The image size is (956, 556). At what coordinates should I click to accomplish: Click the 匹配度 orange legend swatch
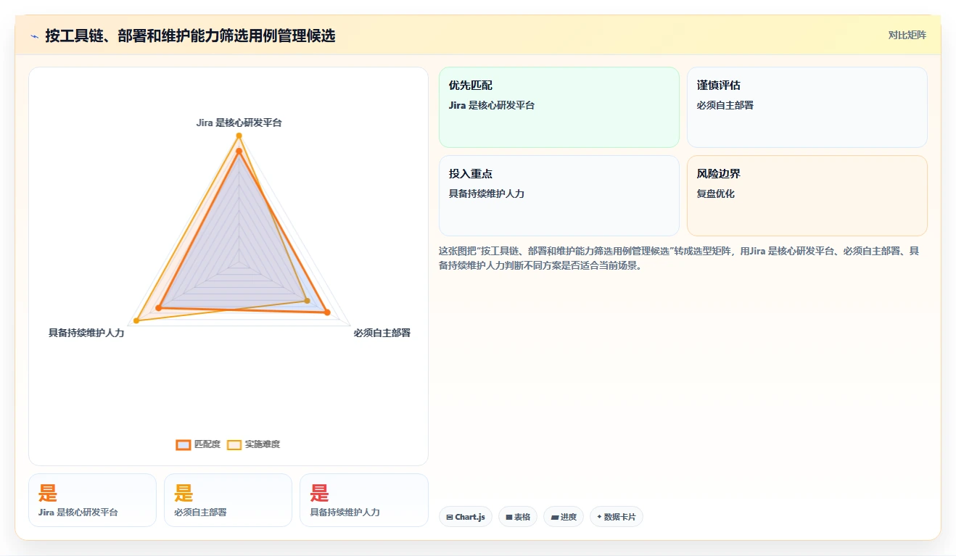click(x=184, y=444)
